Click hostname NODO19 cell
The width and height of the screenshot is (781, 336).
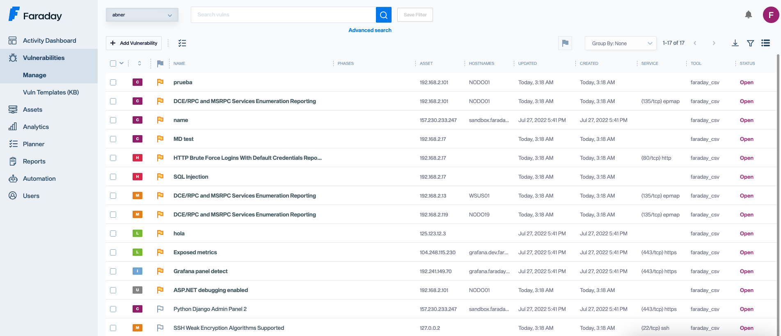pyautogui.click(x=479, y=214)
